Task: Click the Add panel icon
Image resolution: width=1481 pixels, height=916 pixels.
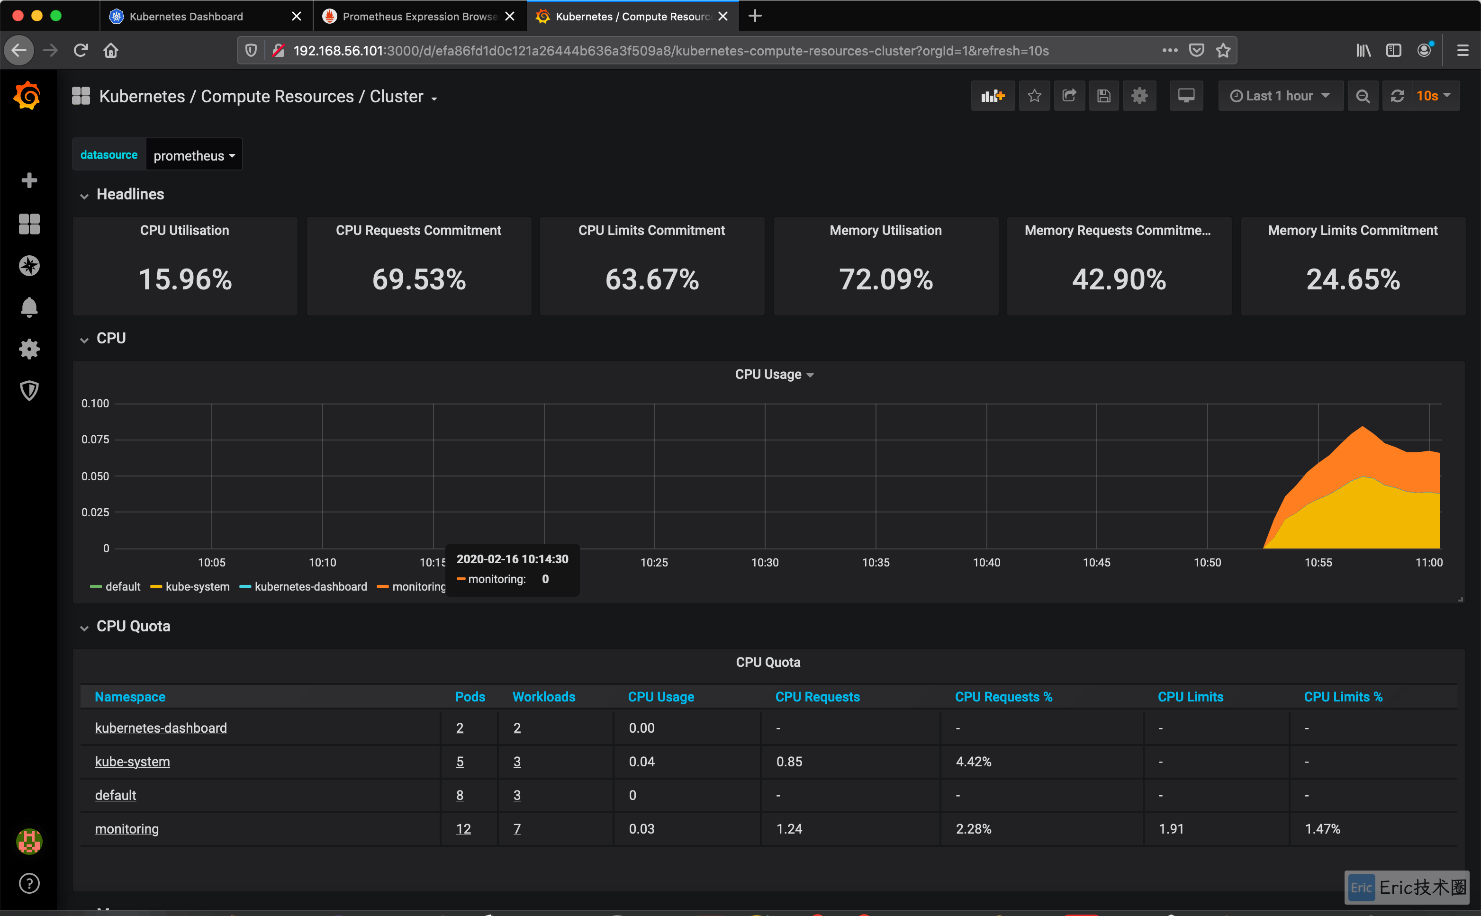Action: point(993,96)
